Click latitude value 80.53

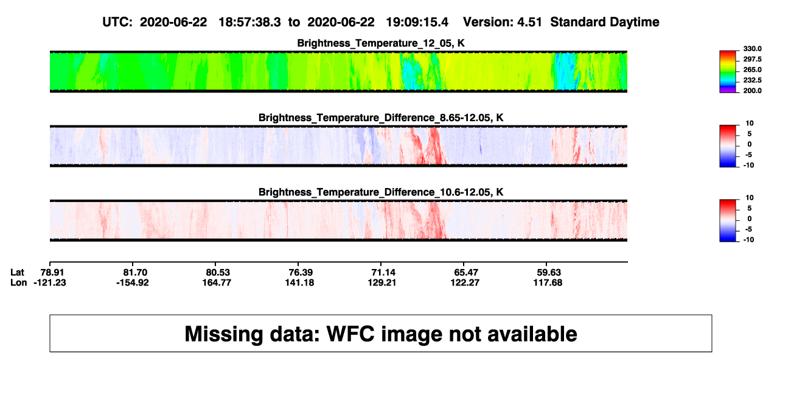[x=217, y=273]
